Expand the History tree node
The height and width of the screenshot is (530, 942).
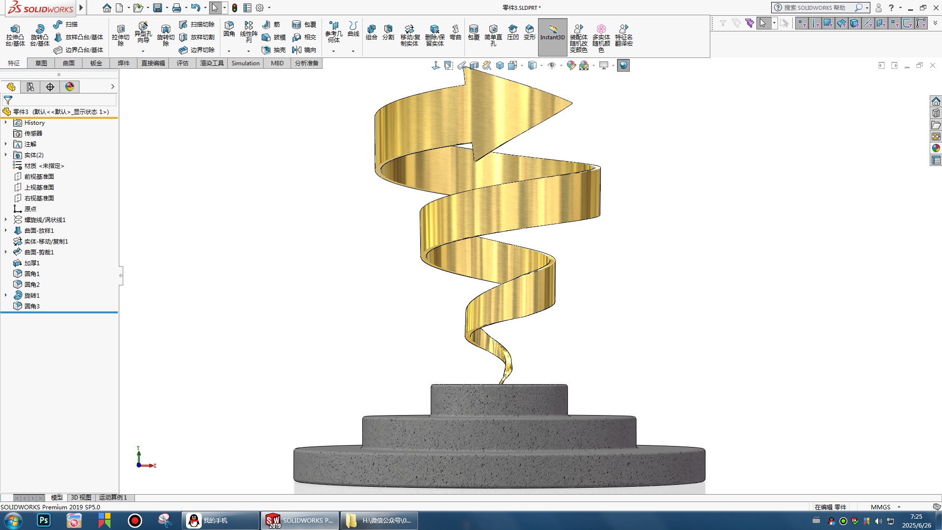6,122
